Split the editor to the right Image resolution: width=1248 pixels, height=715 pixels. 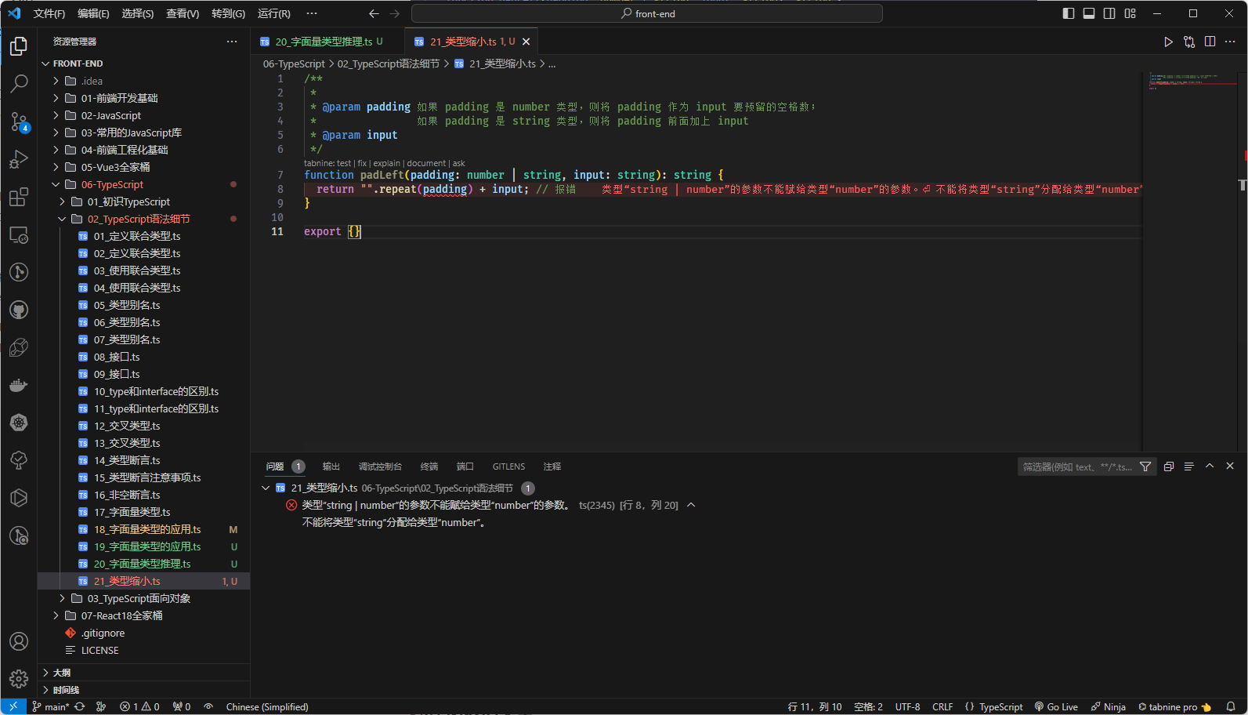point(1210,42)
